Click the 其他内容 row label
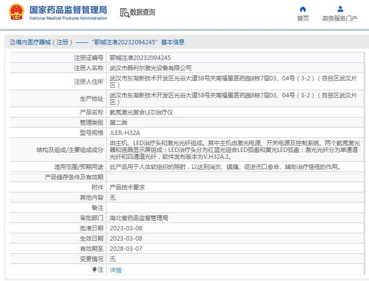 (x=92, y=197)
